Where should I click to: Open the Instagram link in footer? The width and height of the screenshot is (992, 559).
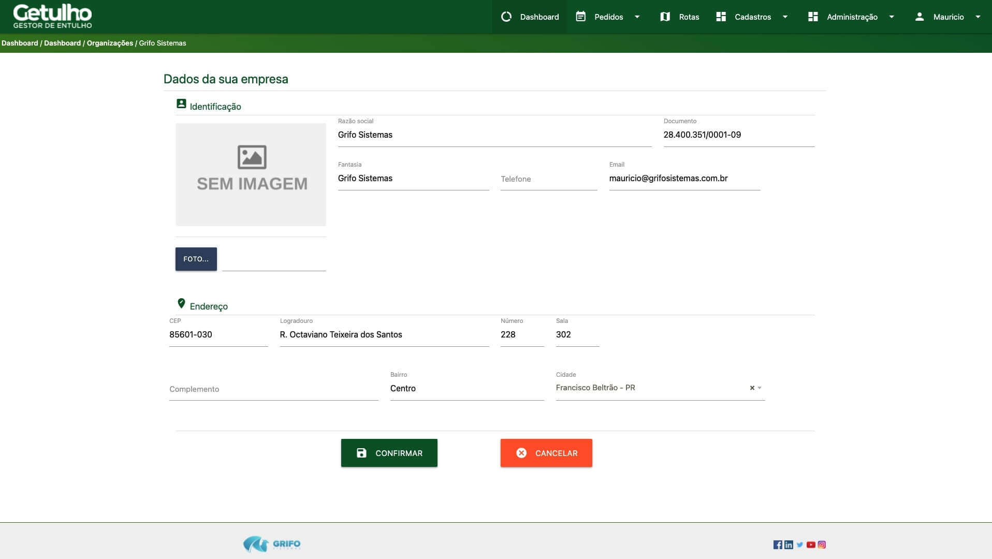tap(822, 545)
